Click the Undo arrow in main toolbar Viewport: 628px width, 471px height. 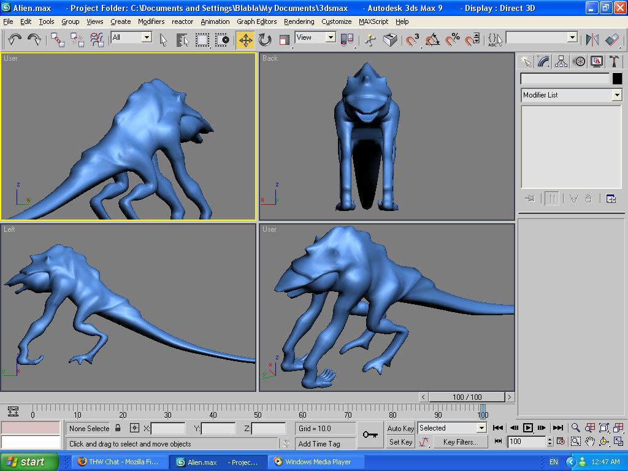click(15, 40)
